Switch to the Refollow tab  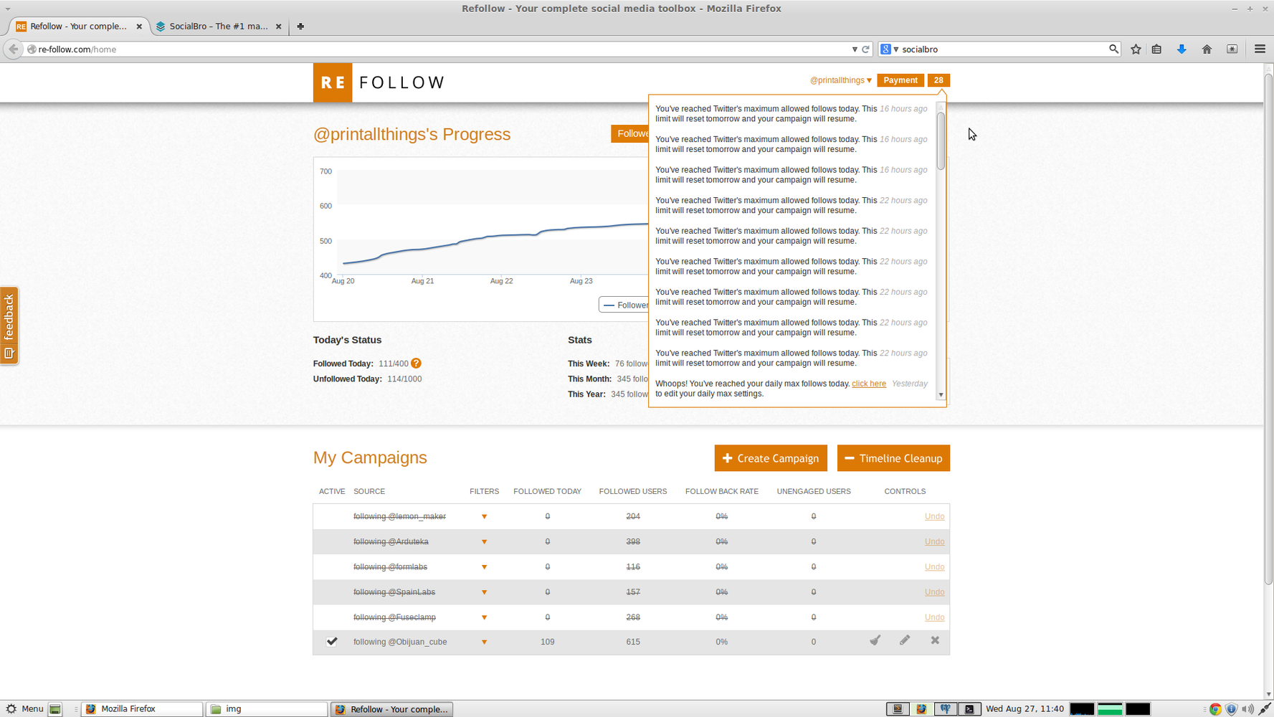pos(79,27)
